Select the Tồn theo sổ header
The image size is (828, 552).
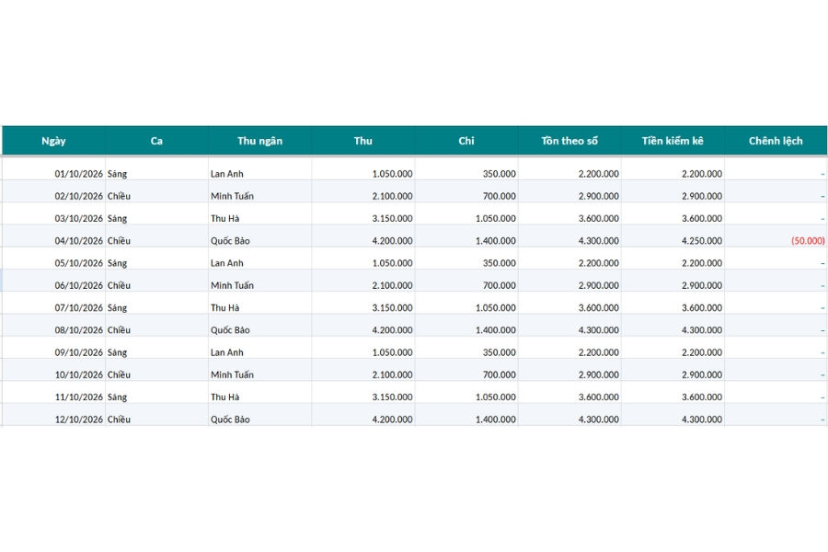pyautogui.click(x=569, y=141)
